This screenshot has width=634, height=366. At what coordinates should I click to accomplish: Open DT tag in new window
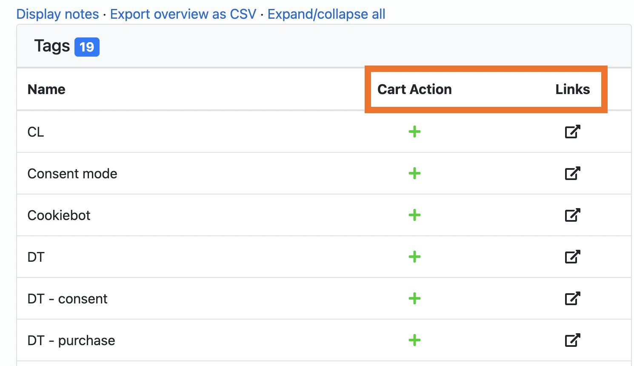coord(572,257)
